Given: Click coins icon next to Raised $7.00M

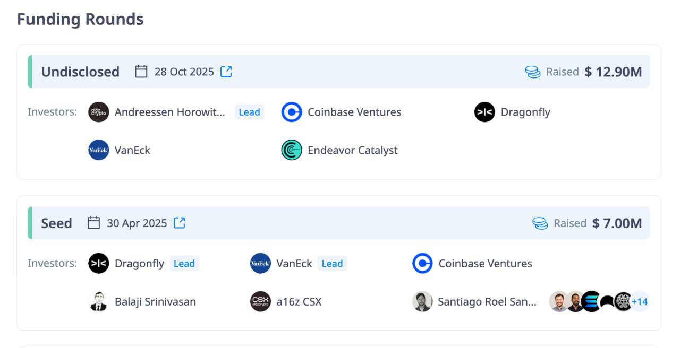Looking at the screenshot, I should tap(540, 223).
